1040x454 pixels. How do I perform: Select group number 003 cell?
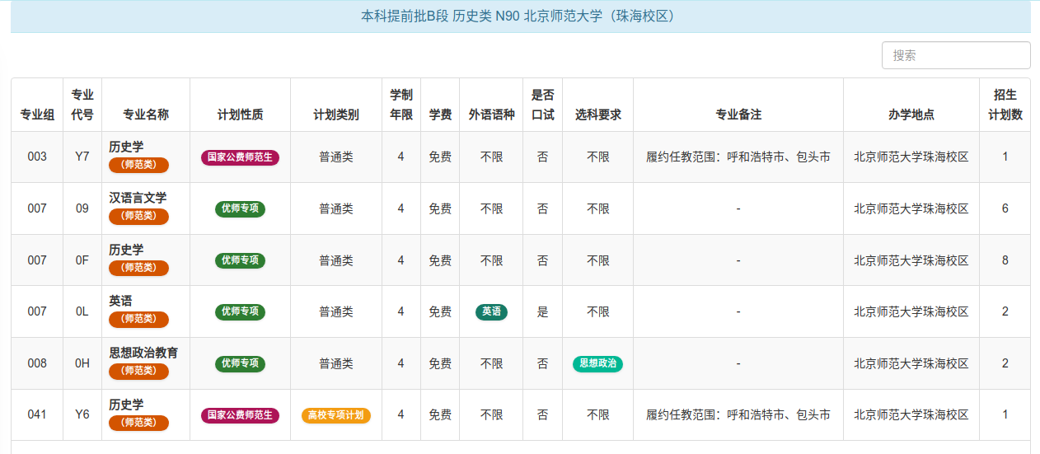tap(37, 157)
